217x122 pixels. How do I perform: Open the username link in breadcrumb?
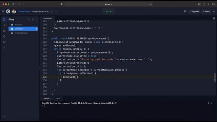(24, 12)
